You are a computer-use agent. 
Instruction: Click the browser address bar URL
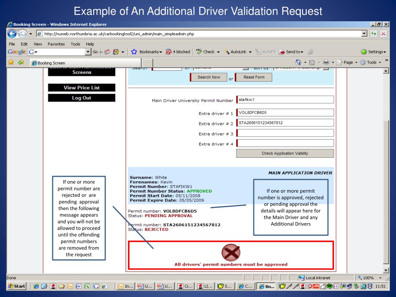click(x=119, y=34)
